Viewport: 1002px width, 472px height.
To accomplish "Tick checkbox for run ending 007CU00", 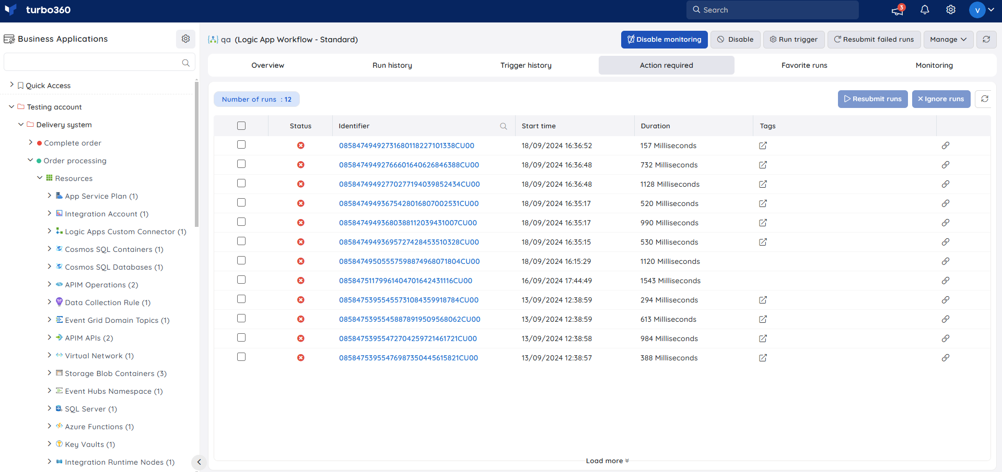I will click(241, 222).
